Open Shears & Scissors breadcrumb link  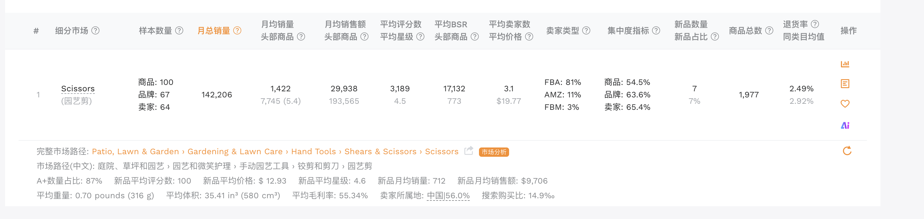380,151
